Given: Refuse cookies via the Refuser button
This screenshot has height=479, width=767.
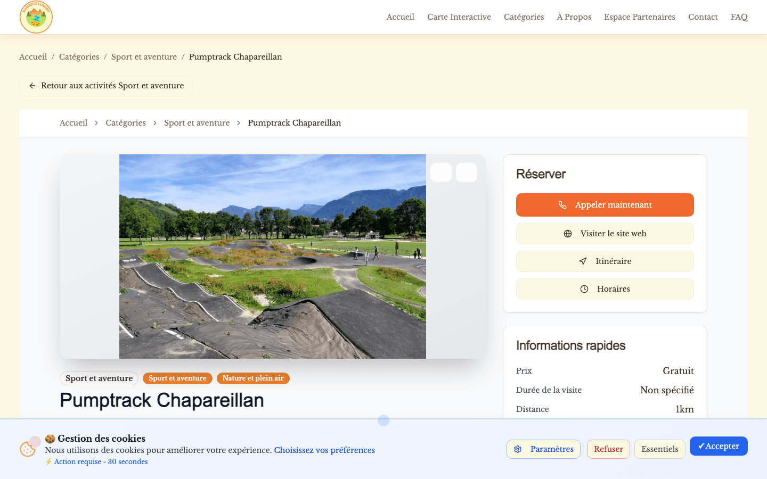Looking at the screenshot, I should click(x=608, y=449).
